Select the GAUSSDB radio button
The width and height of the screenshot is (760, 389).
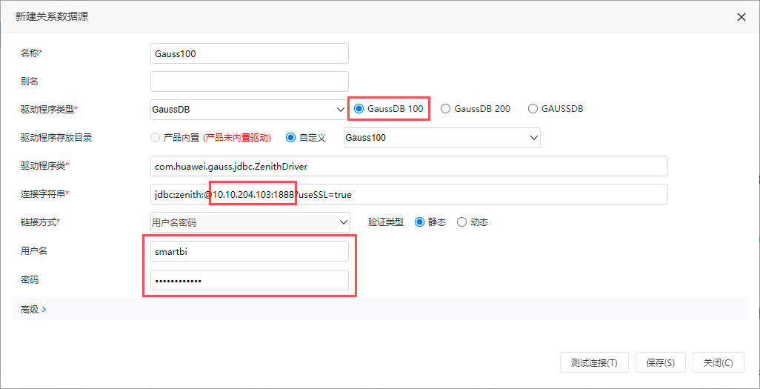533,109
